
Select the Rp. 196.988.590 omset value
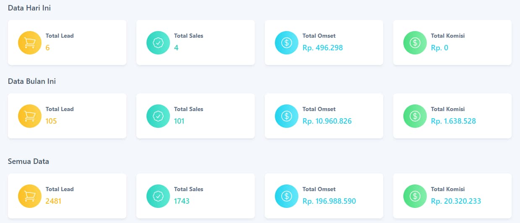[x=329, y=201]
